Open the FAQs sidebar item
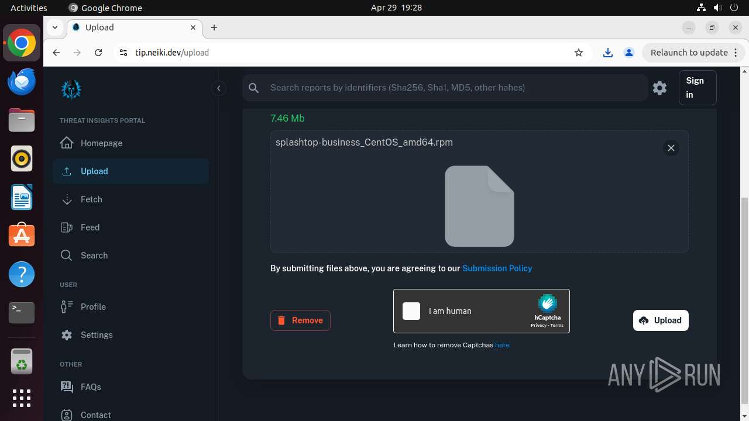749x421 pixels. click(130, 387)
